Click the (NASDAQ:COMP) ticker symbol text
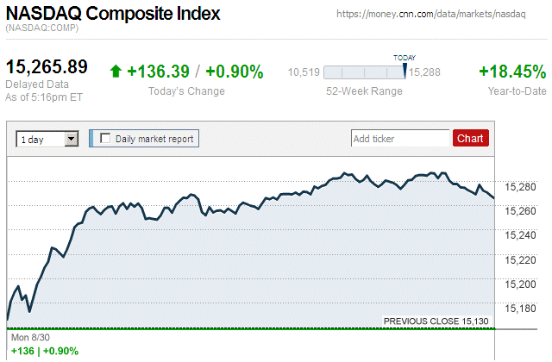 pos(41,29)
